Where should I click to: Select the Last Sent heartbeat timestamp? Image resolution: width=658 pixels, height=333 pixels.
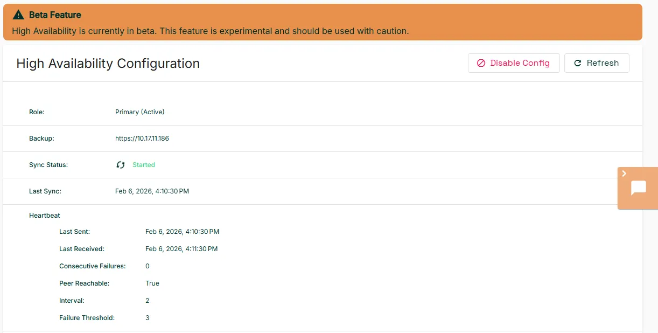182,232
